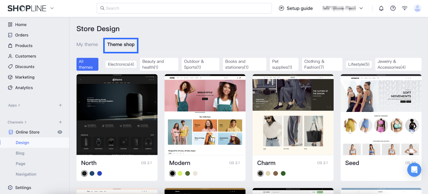The image size is (428, 194).
Task: Click the Discounts tag icon
Action: (x=10, y=67)
